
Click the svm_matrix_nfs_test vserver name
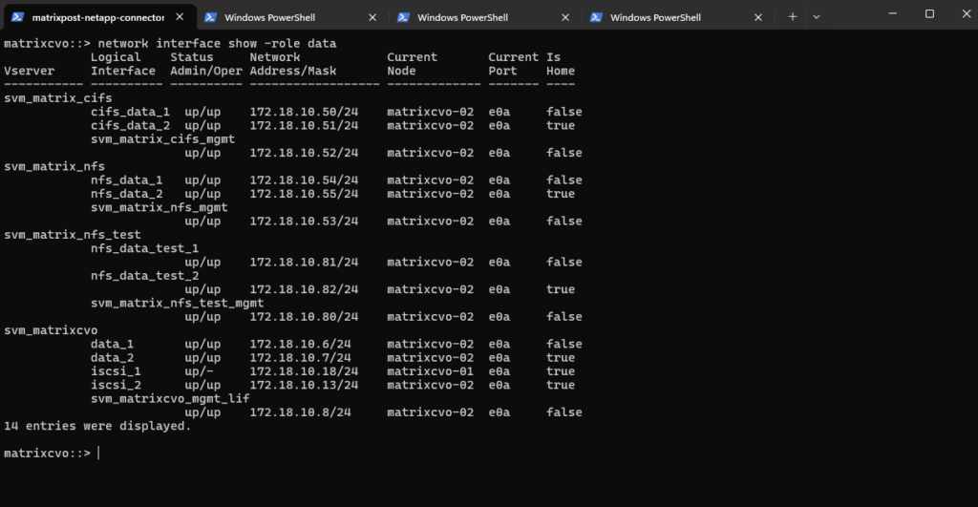click(73, 235)
